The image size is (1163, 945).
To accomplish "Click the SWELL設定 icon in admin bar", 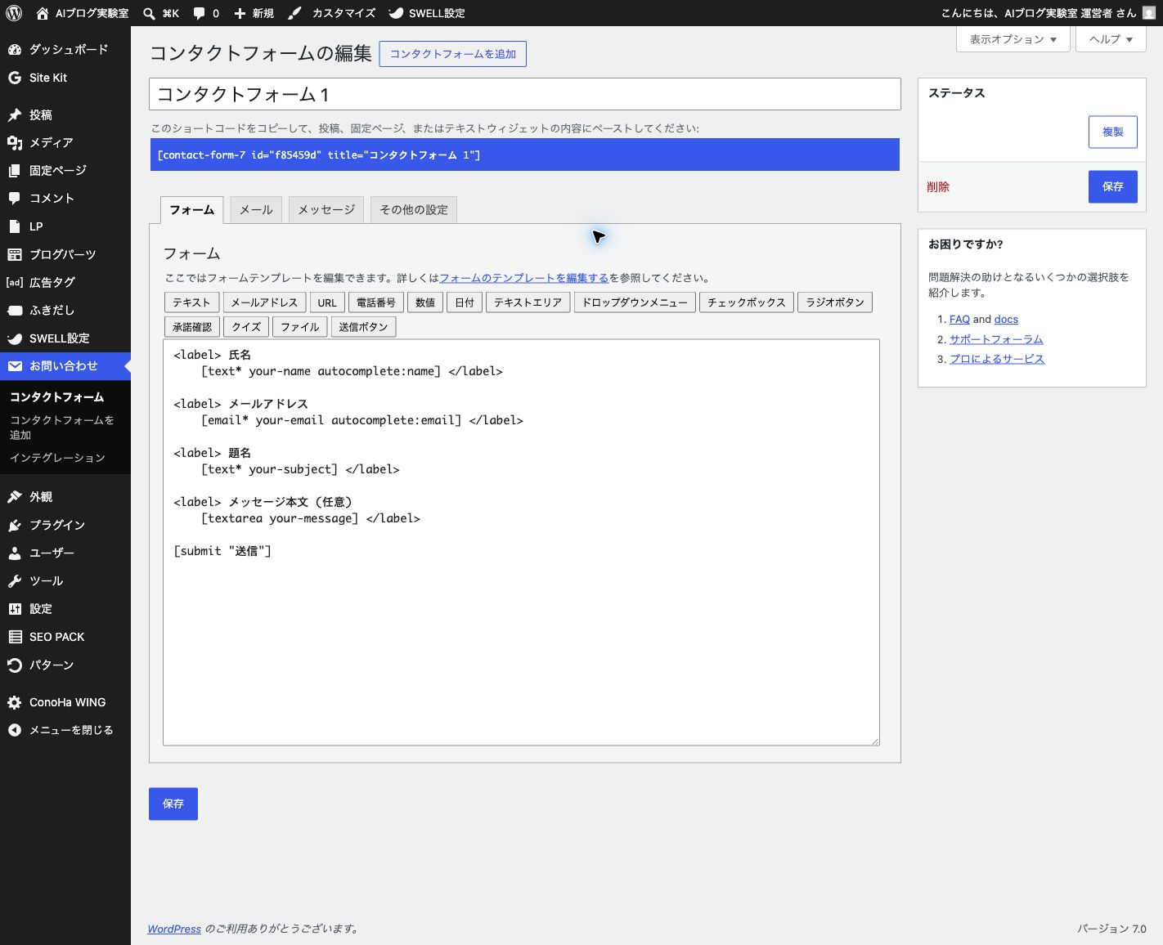I will [396, 13].
